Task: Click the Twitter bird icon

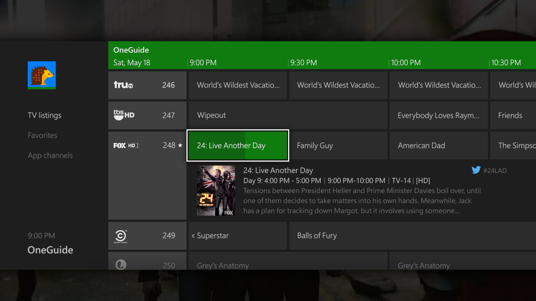Action: [476, 170]
